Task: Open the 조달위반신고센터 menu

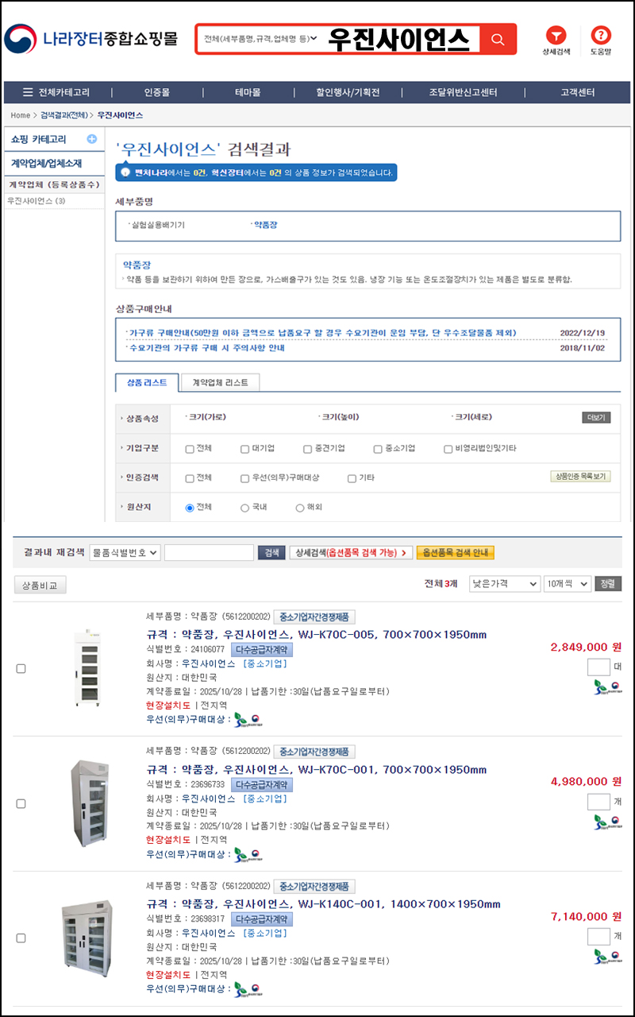Action: [464, 92]
